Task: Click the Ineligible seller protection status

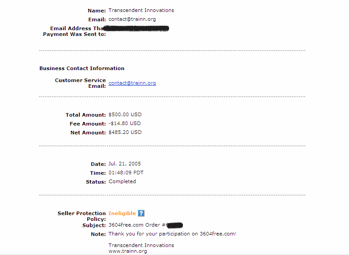Action: coord(122,213)
